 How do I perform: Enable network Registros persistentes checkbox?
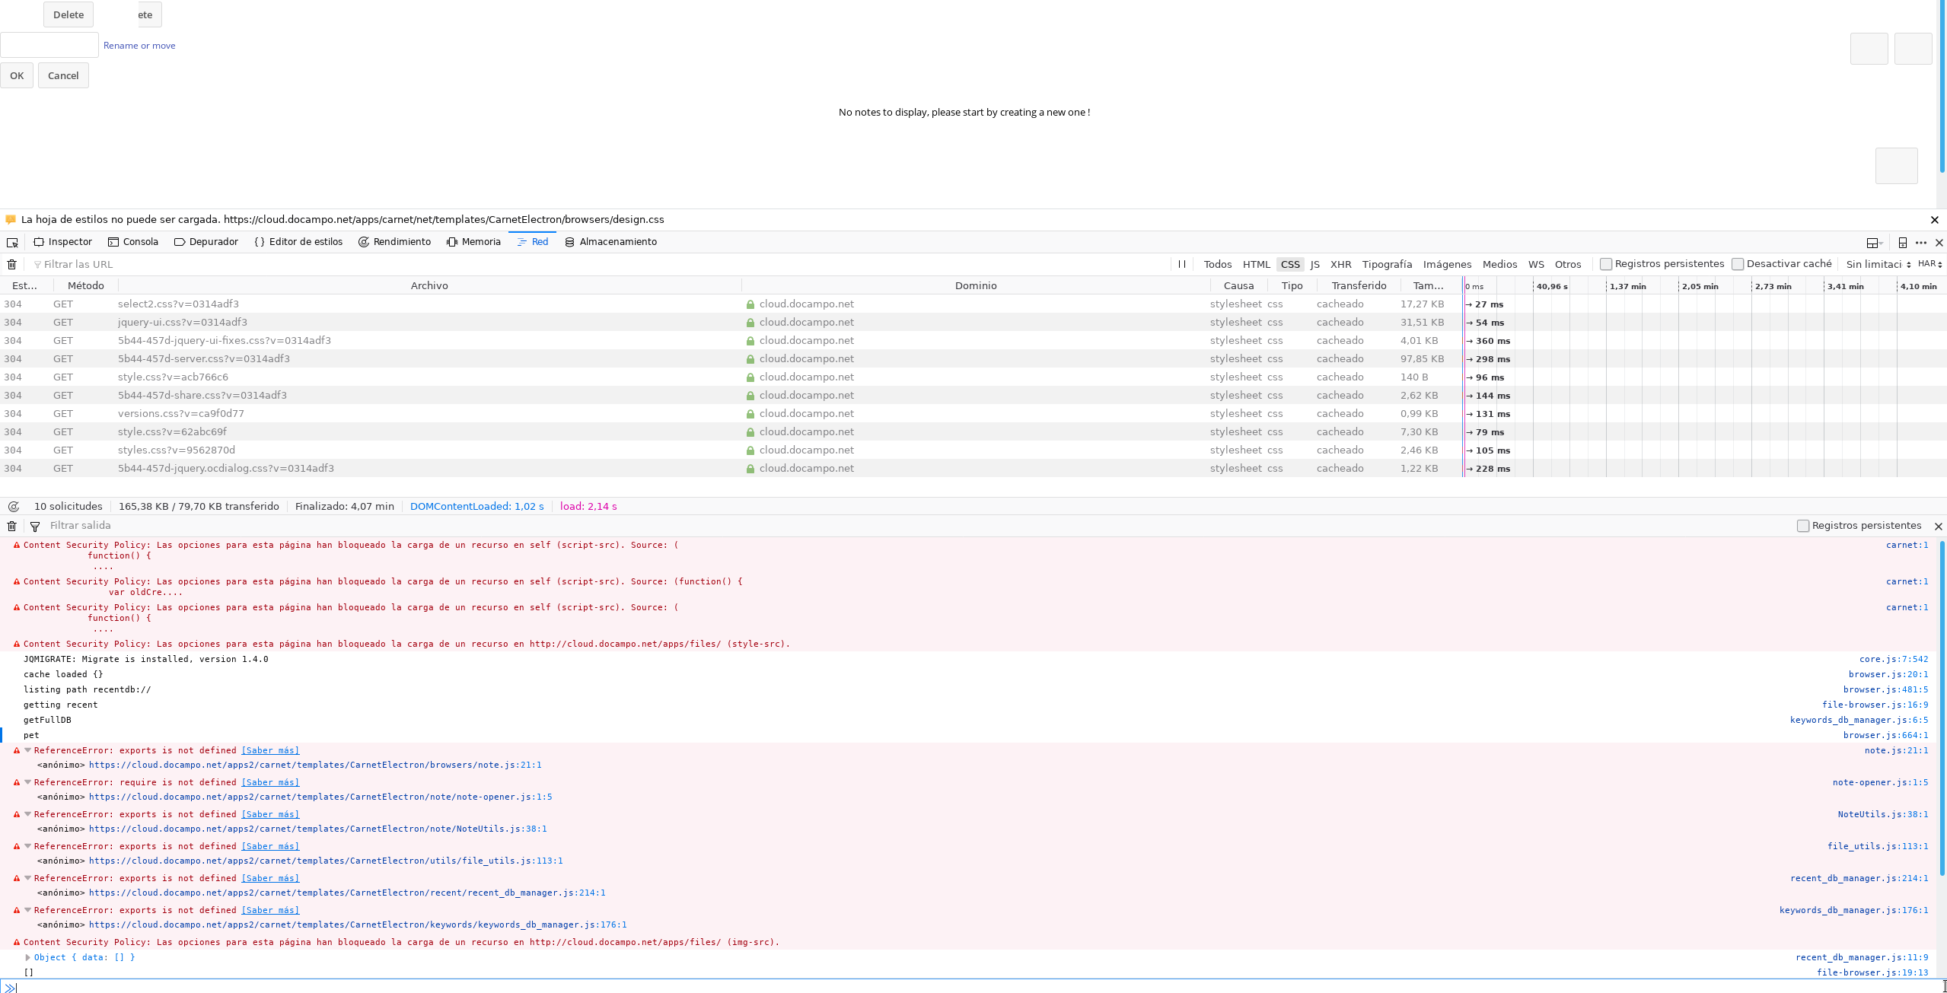[1606, 264]
